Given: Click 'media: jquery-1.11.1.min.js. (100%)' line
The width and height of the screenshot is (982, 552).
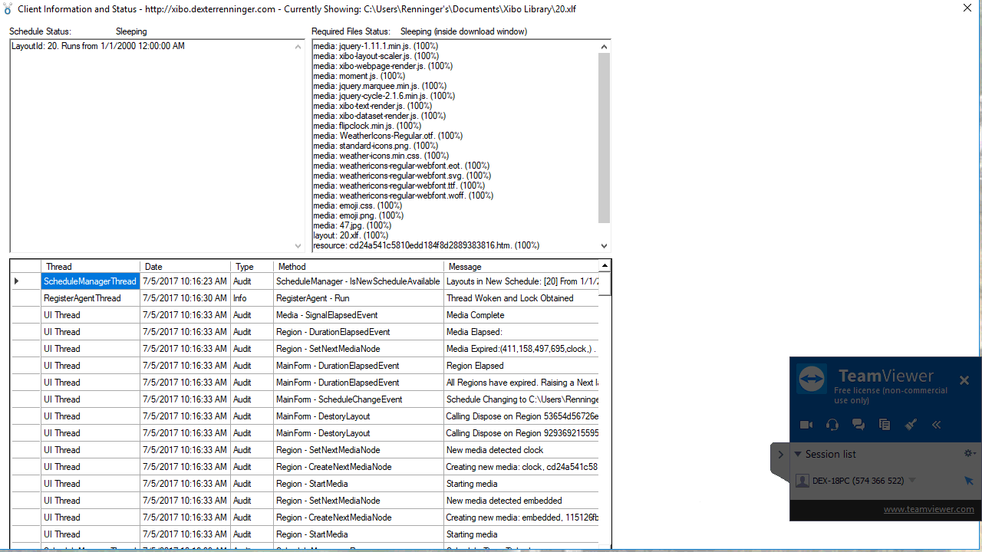Looking at the screenshot, I should 375,46.
